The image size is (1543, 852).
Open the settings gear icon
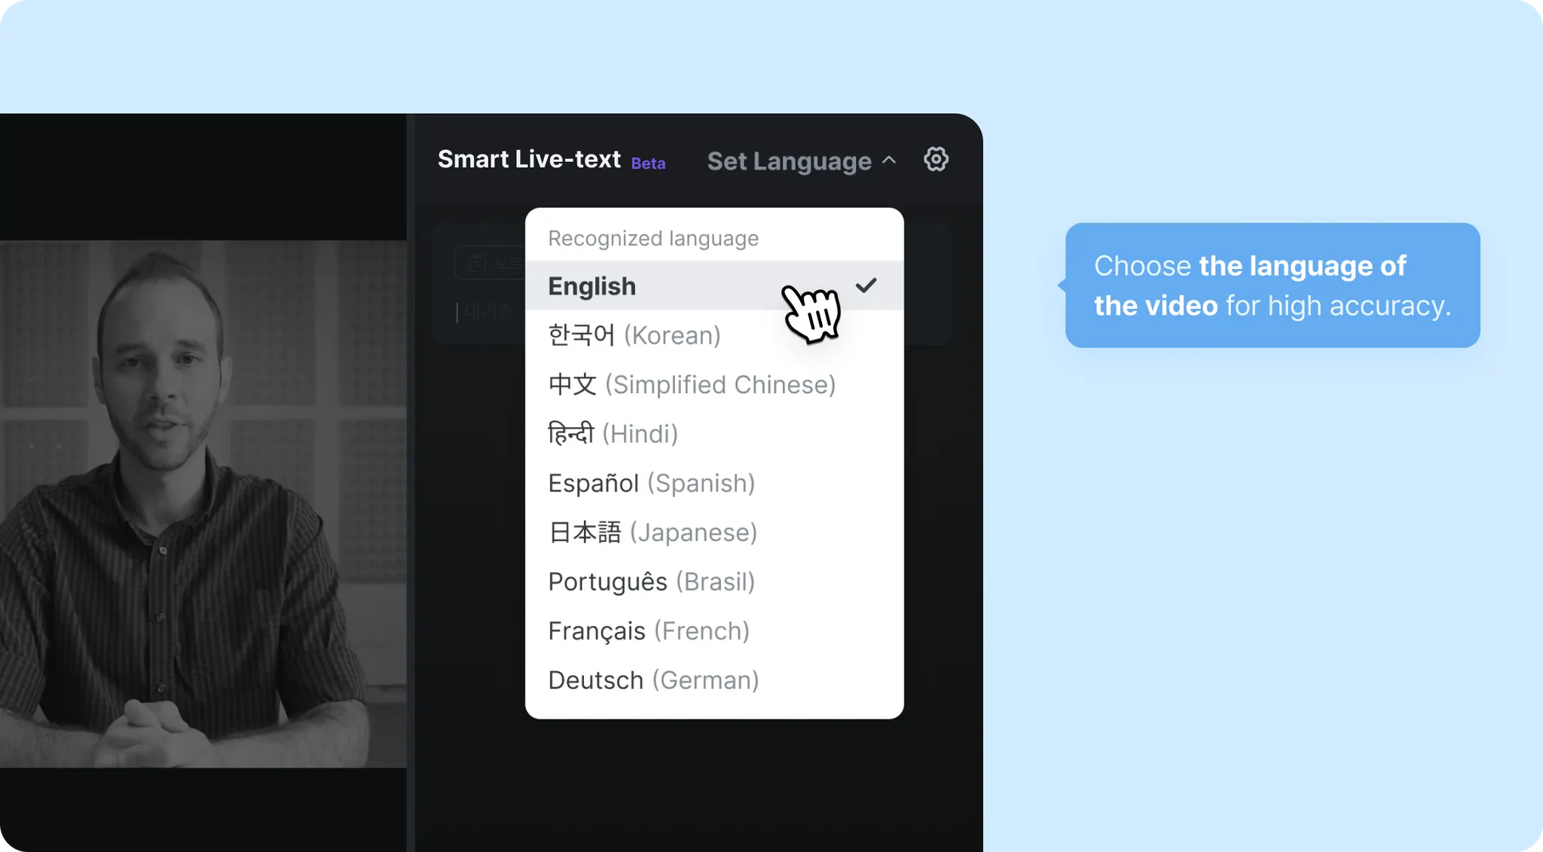936,159
